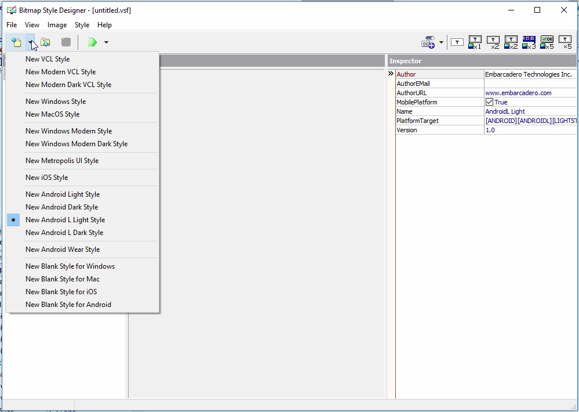This screenshot has height=412, width=579.
Task: Select the T x5 object template
Action: tap(565, 42)
